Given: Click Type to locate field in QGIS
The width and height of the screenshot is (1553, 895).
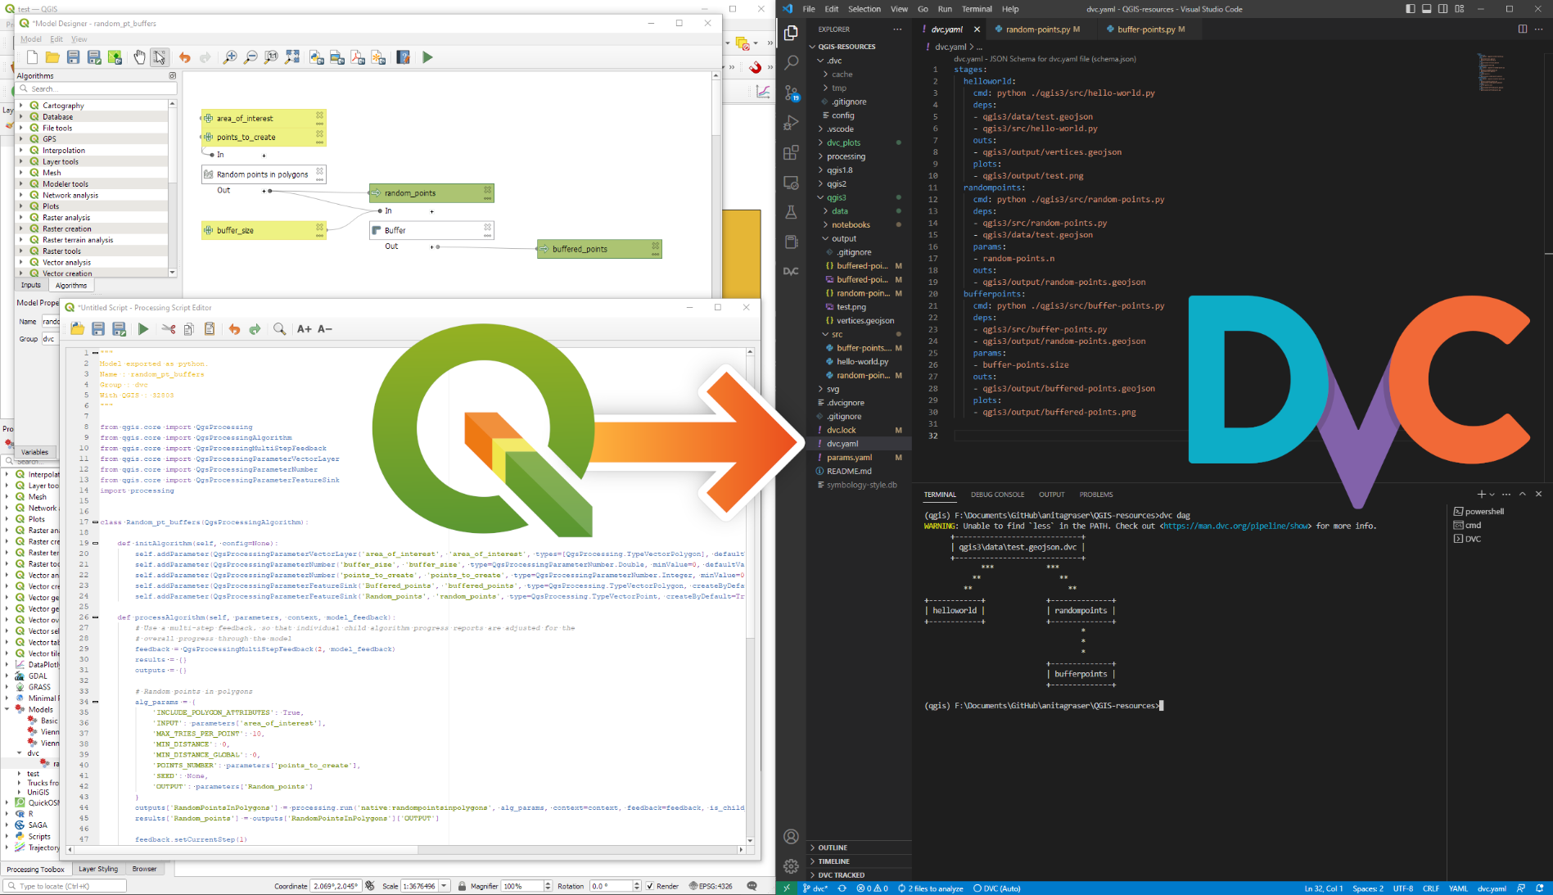Looking at the screenshot, I should click(x=65, y=886).
